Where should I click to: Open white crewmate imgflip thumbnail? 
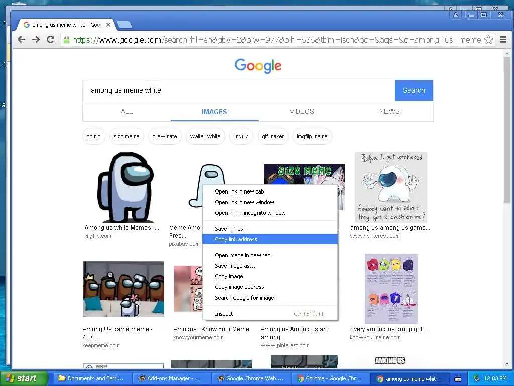[125, 187]
